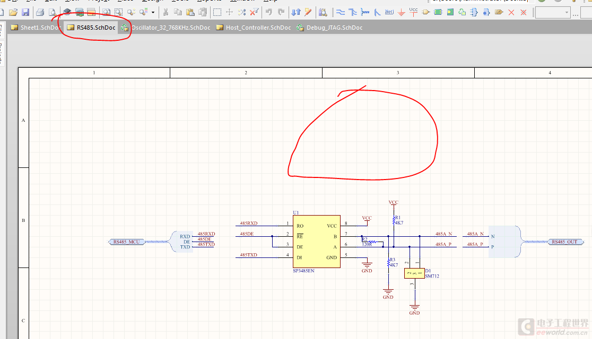
Task: Switch to the RS485.SchDoc tab
Action: point(91,28)
